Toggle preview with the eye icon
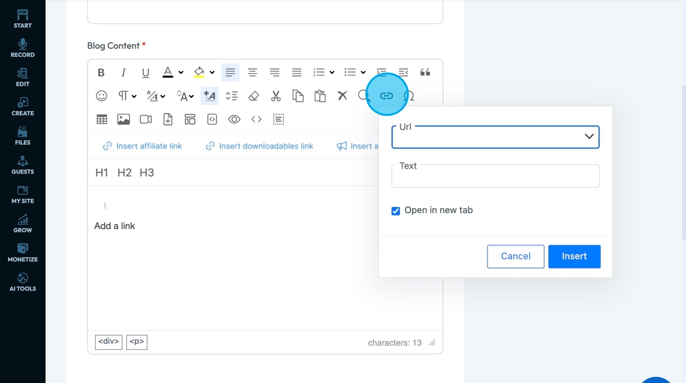The image size is (686, 383). [x=235, y=119]
